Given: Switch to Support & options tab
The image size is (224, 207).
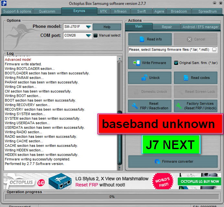Looking at the screenshot, I should 17,11.
